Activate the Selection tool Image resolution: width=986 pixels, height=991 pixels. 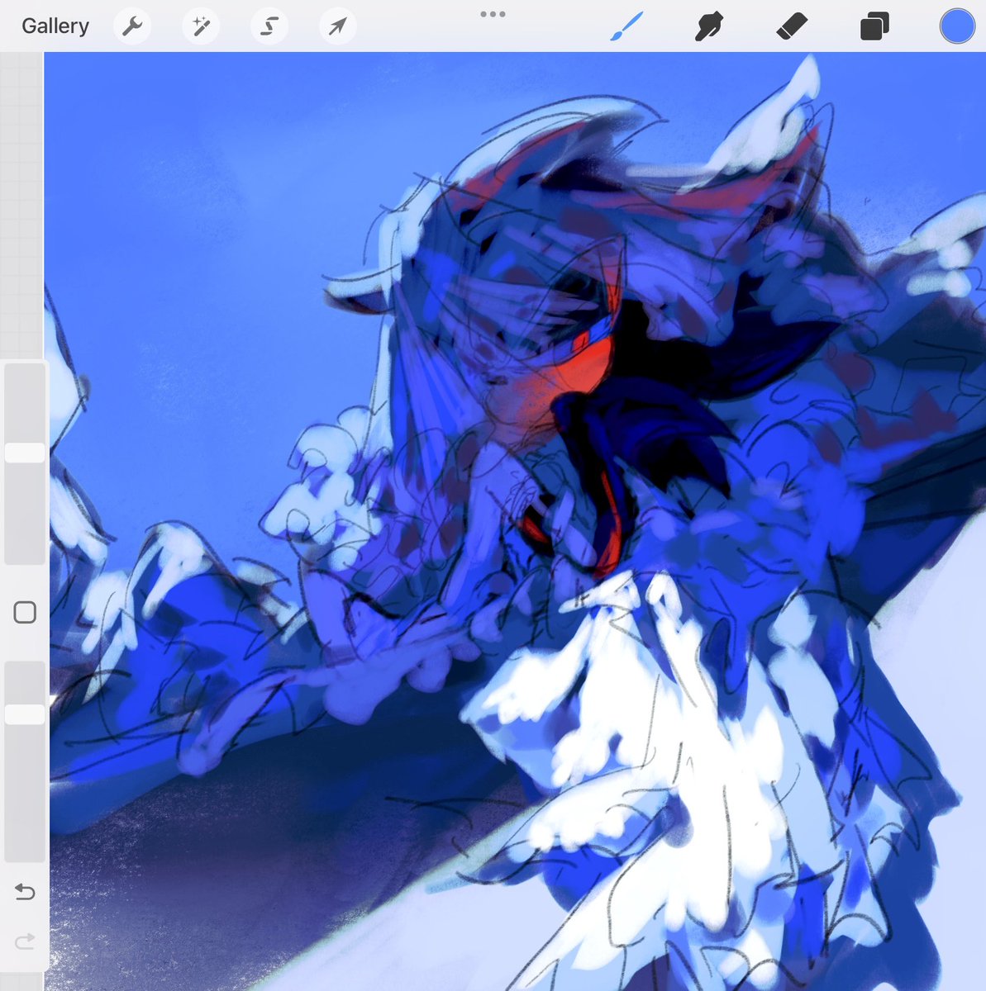[x=269, y=26]
